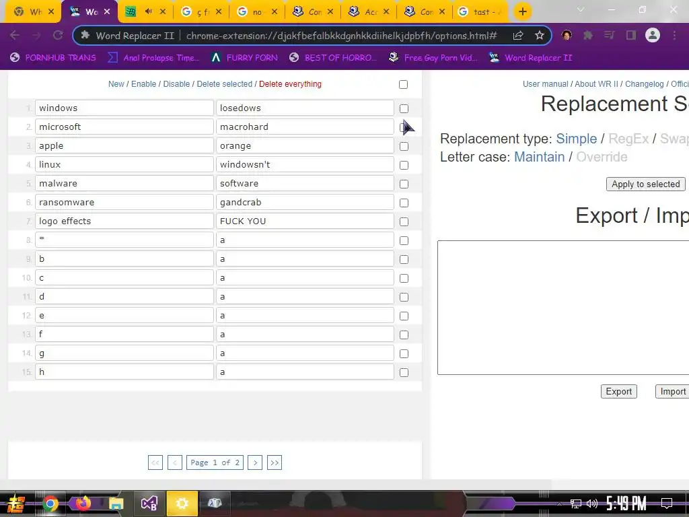Click the taskbar clock showing 5:49 PM
Viewport: 689px width, 517px height.
626,504
